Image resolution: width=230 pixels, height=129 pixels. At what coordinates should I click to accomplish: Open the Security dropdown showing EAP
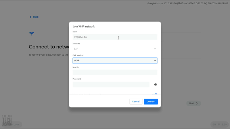115,49
